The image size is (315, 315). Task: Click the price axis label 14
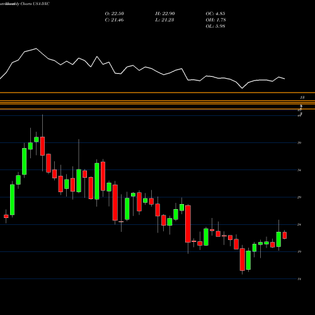click(x=299, y=279)
